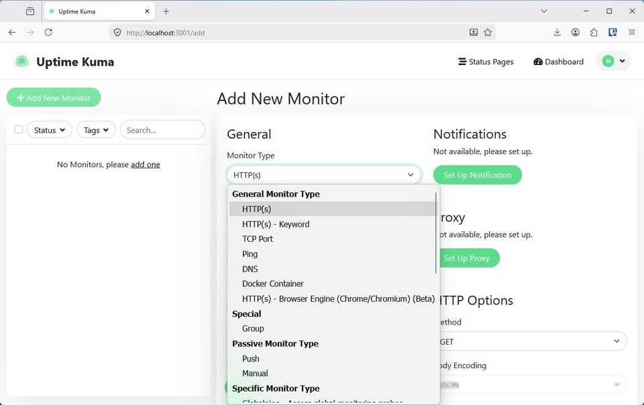Select HTTP(s) - Keyword option

pos(333,224)
